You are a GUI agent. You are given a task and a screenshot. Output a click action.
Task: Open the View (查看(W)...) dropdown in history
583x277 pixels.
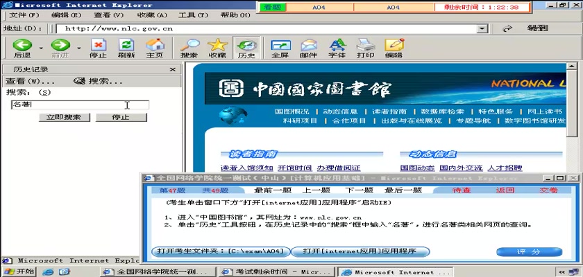click(x=30, y=81)
